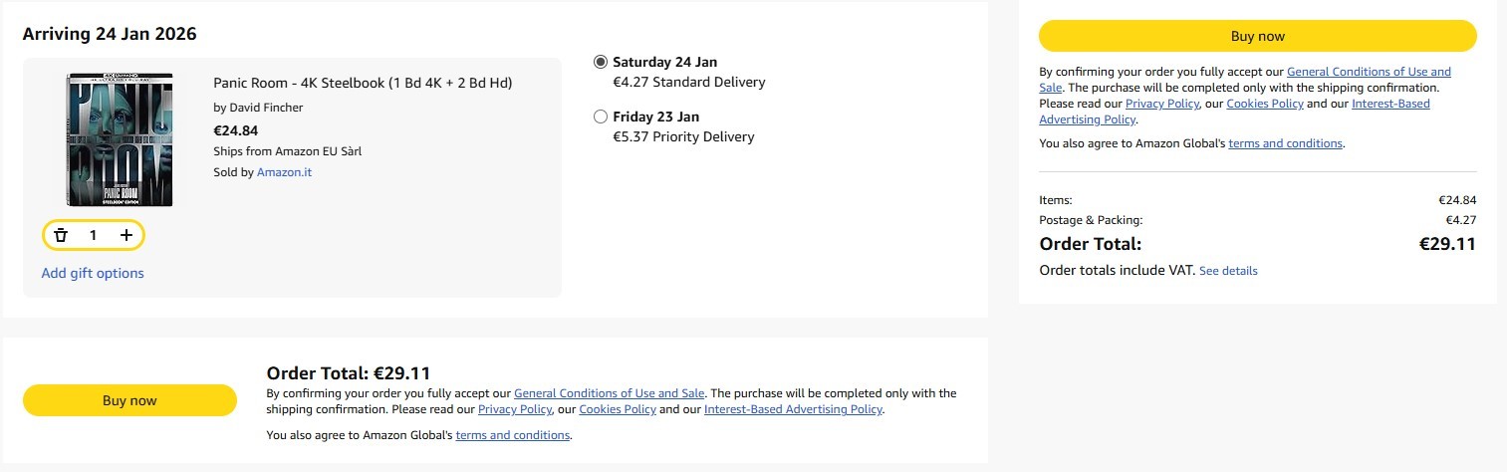This screenshot has width=1507, height=472.
Task: Open Cookies Policy in the bottom section
Action: coord(617,409)
